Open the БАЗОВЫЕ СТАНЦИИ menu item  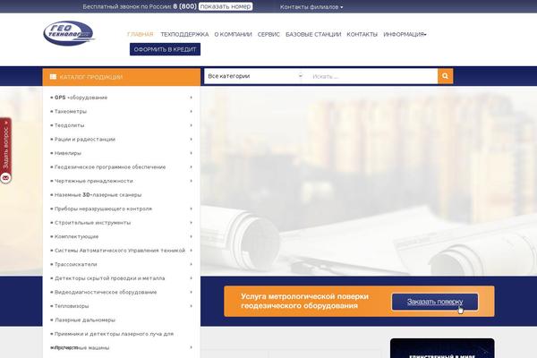(313, 34)
